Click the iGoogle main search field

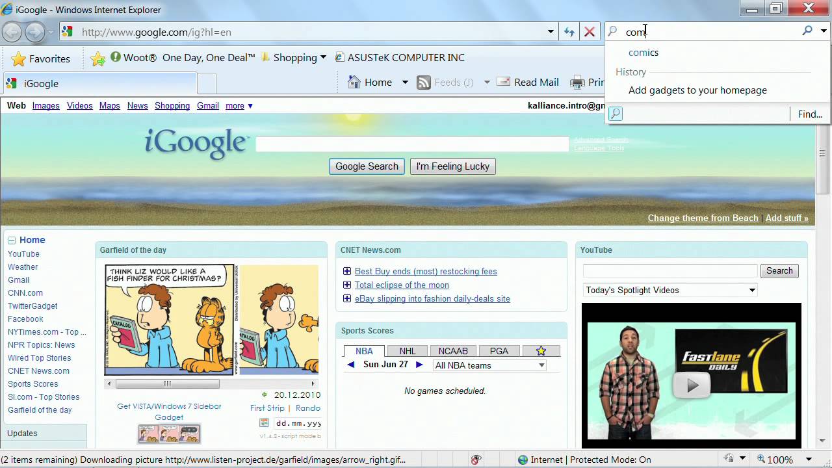coord(412,144)
